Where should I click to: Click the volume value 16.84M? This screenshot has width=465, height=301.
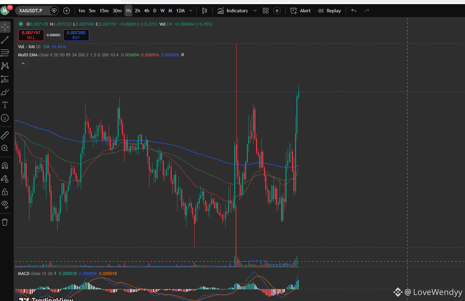click(59, 47)
